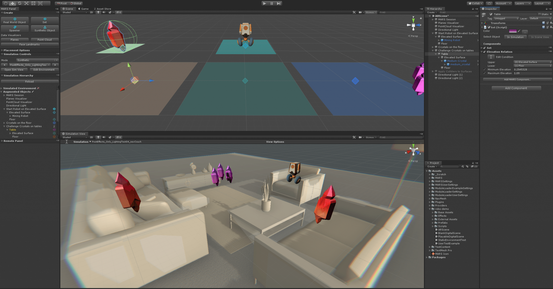Switch to the Simulation View tab
553x289 pixels.
75,134
